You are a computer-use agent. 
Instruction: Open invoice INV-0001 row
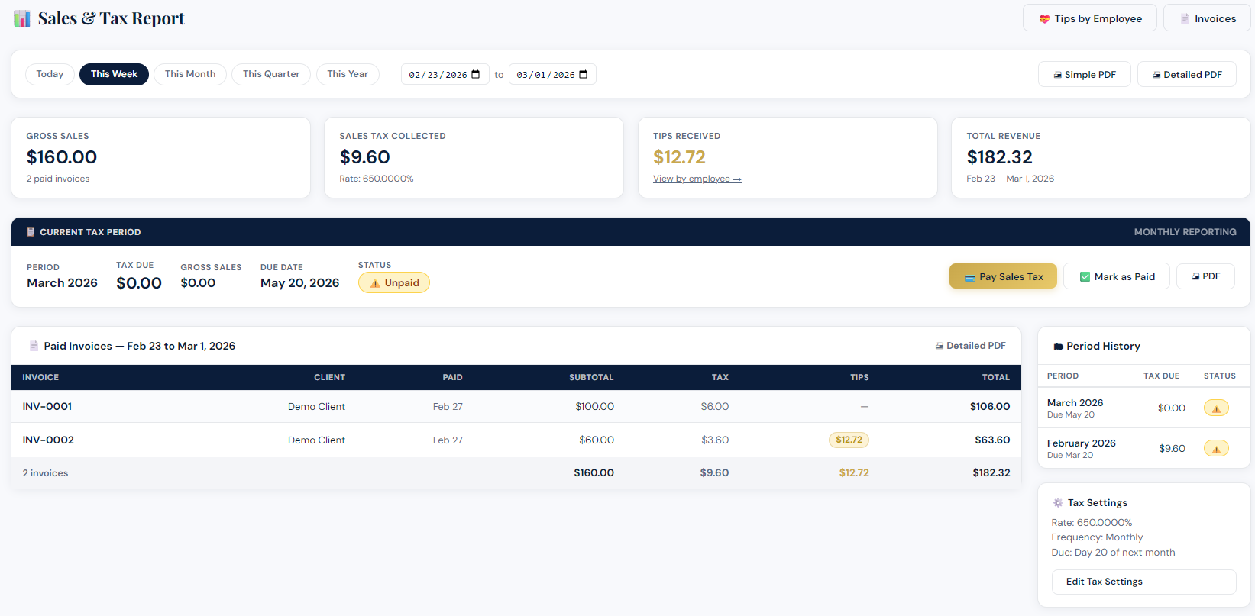47,406
